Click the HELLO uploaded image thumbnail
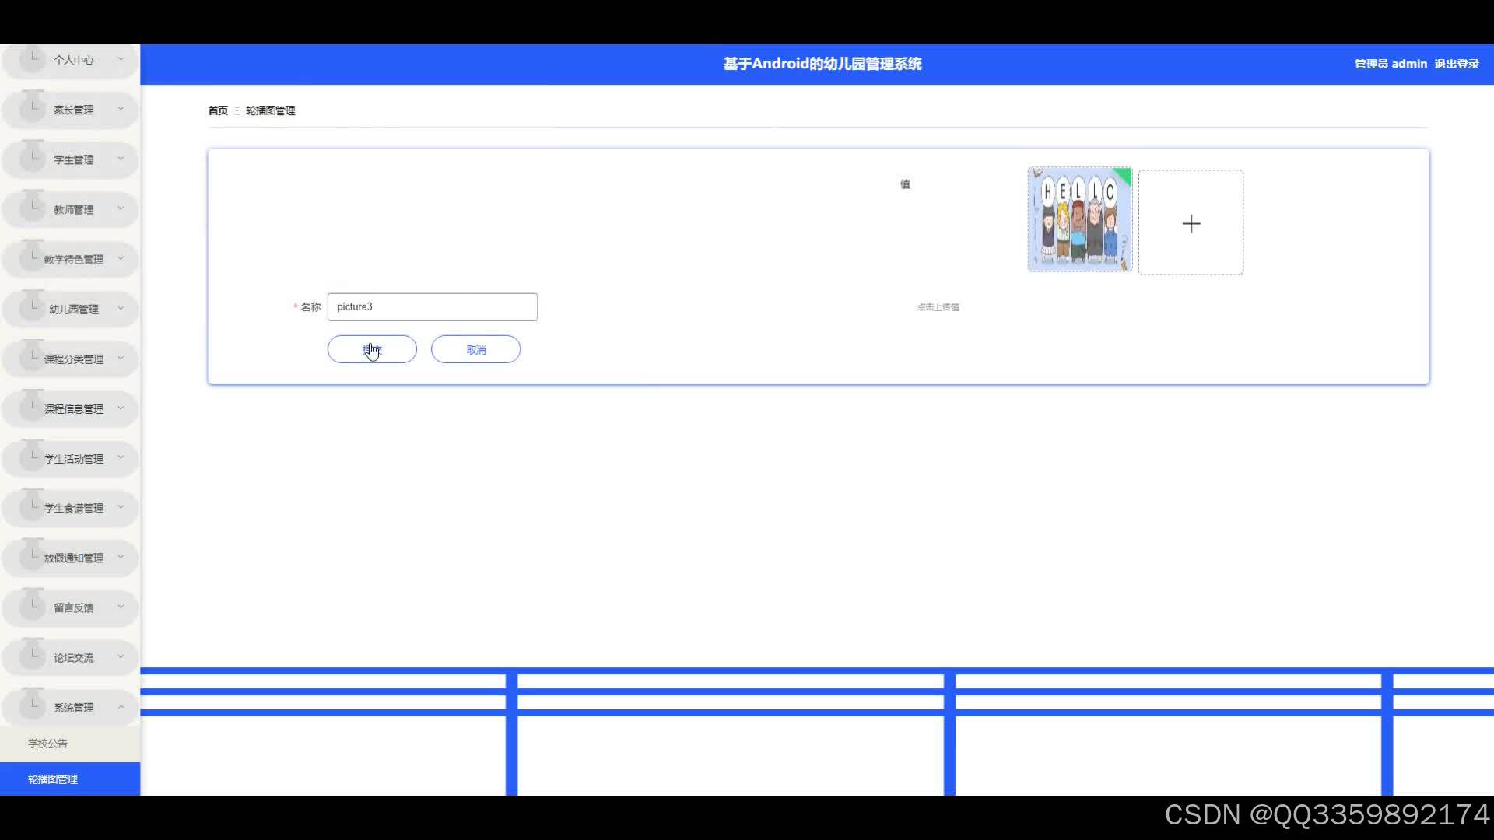The height and width of the screenshot is (840, 1494). click(x=1080, y=219)
